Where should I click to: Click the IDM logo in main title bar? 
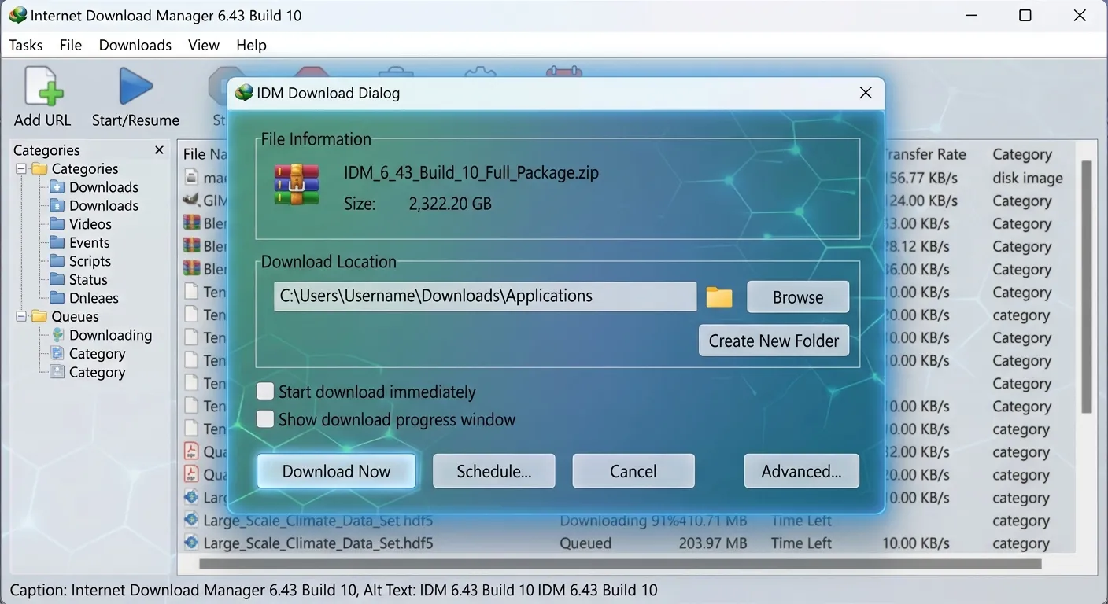[x=17, y=15]
